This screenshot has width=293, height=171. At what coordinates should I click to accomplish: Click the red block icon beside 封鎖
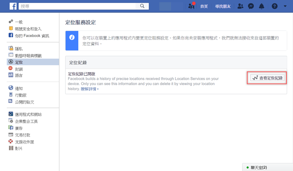[x=11, y=68]
